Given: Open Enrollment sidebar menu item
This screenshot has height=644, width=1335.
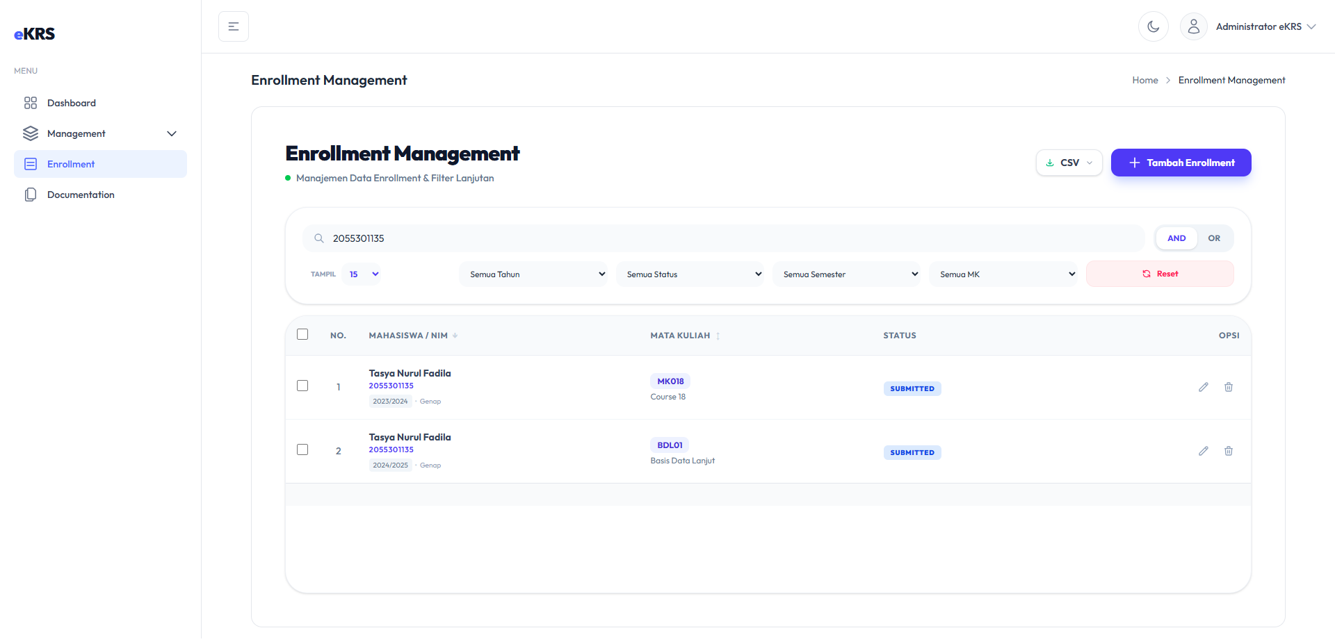Looking at the screenshot, I should click(100, 164).
